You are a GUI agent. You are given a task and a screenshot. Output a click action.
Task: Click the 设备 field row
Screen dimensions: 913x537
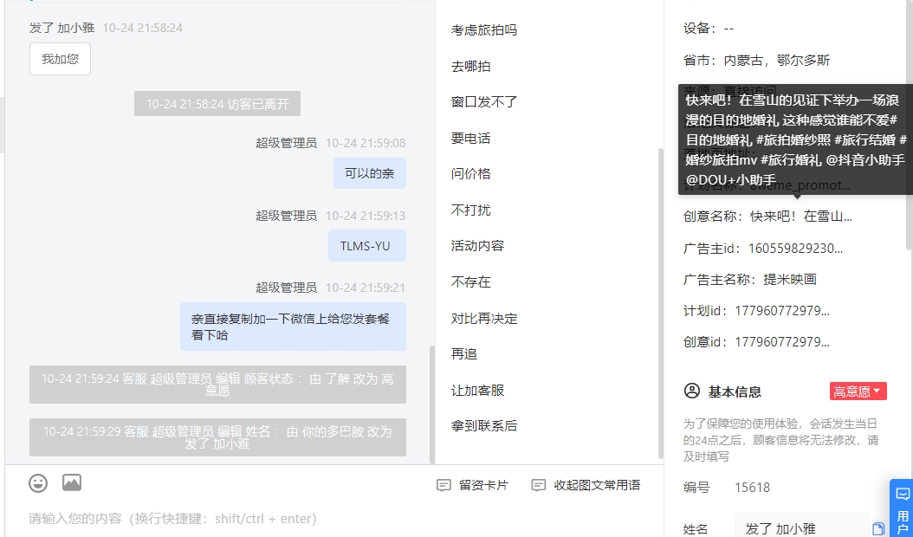[x=709, y=29]
